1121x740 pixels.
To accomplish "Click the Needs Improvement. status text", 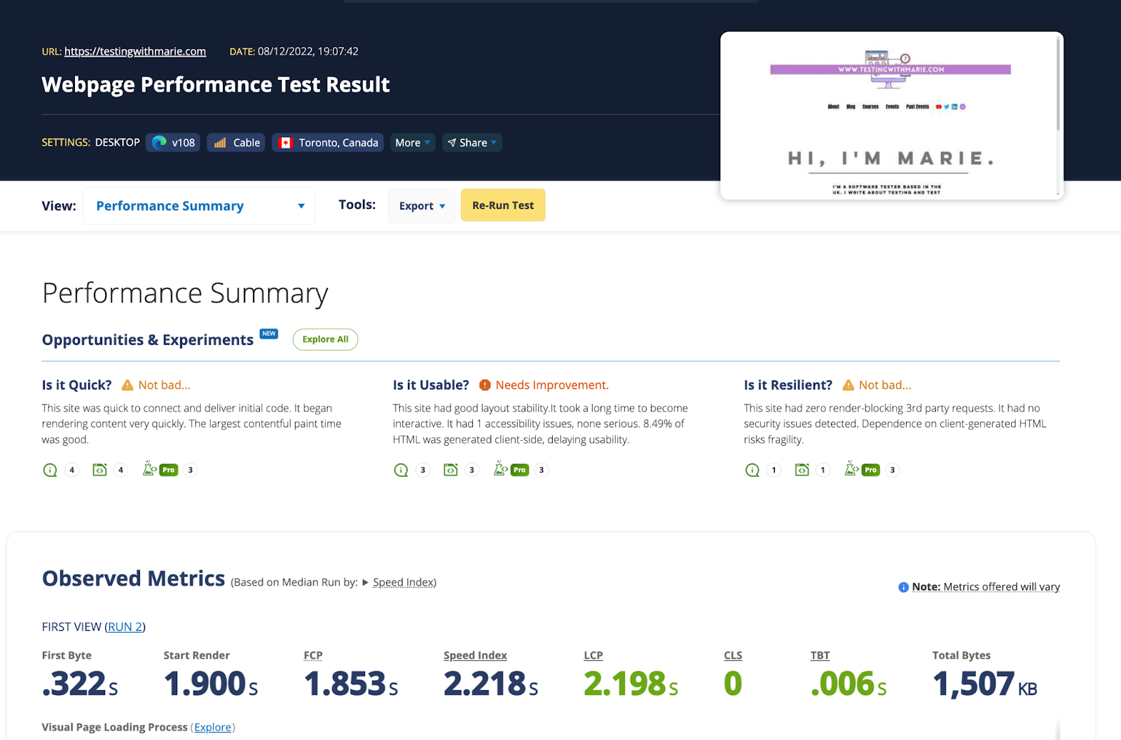I will pyautogui.click(x=552, y=385).
